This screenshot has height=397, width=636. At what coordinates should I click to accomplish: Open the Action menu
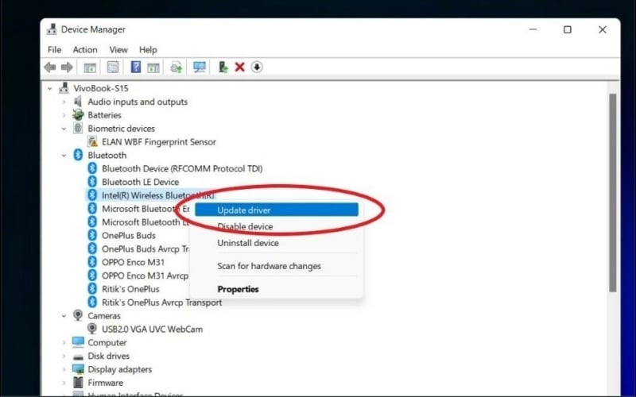click(x=85, y=49)
